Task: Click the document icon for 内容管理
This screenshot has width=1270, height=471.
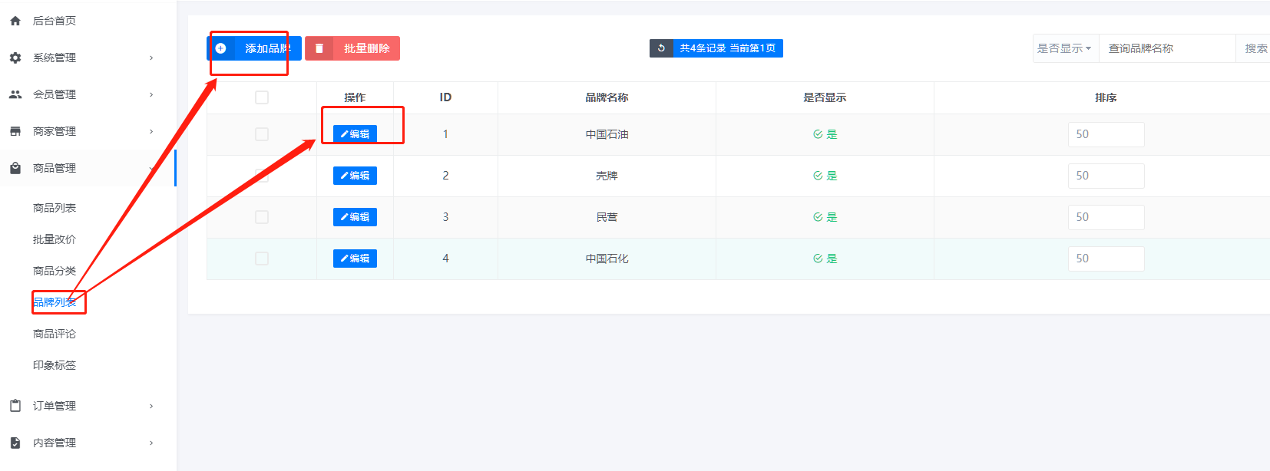Action: click(15, 443)
